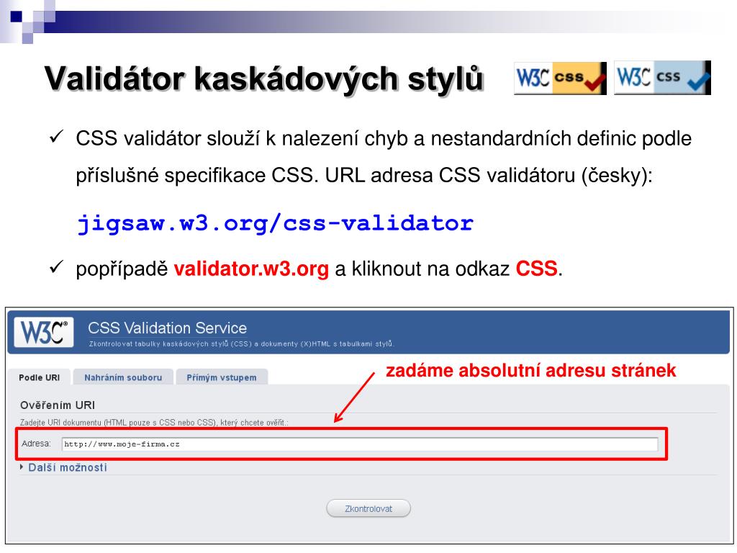Click the Adresa URL input field
This screenshot has width=737, height=553.
pyautogui.click(x=360, y=444)
